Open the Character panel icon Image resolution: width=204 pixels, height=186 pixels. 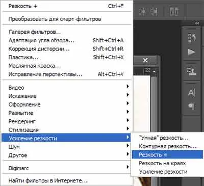192,93
